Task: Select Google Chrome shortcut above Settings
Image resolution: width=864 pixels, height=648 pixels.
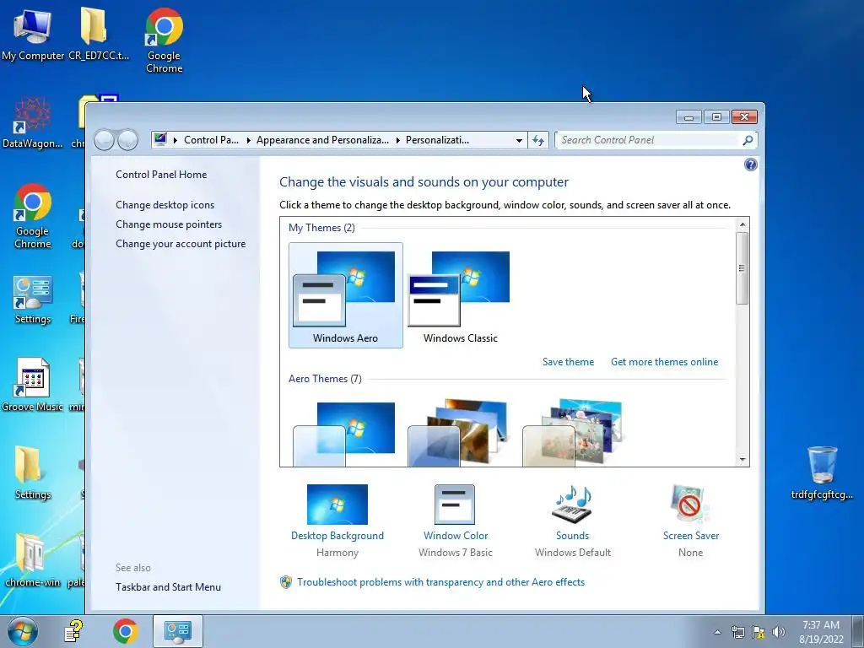Action: (33, 216)
